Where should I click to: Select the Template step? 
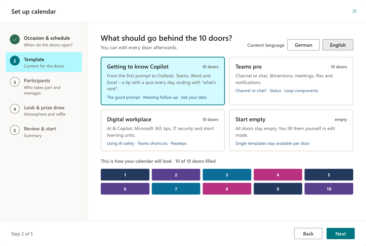(44, 62)
